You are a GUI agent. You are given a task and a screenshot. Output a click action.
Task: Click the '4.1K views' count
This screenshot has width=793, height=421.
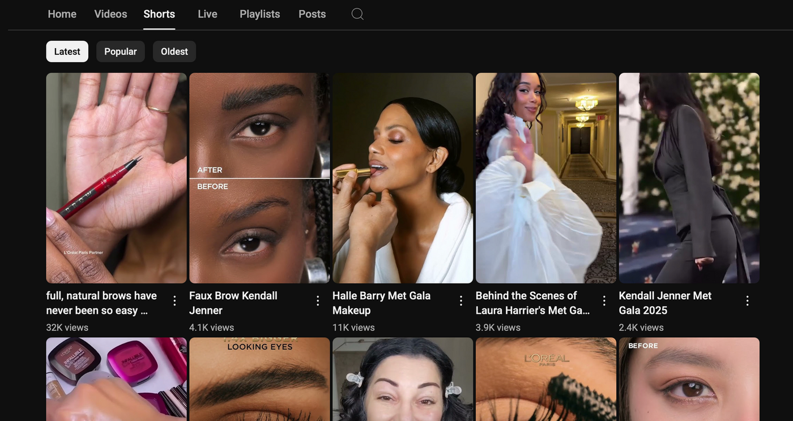click(212, 327)
